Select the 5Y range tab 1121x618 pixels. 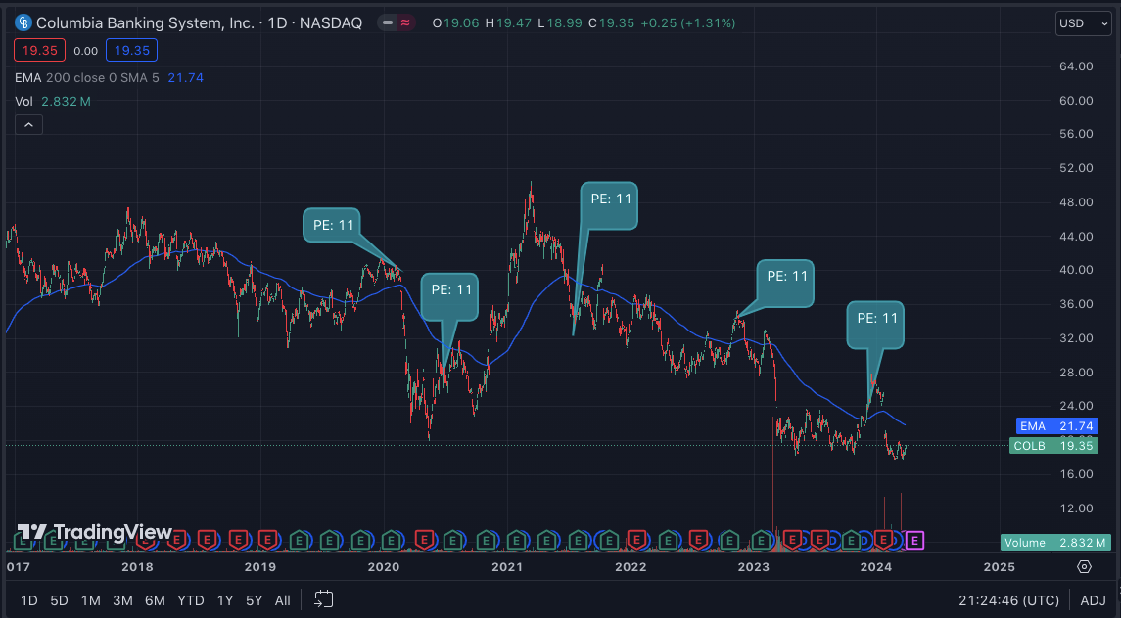254,600
